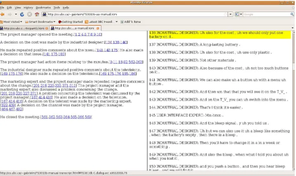Click the Stop loading button

coord(29,14)
